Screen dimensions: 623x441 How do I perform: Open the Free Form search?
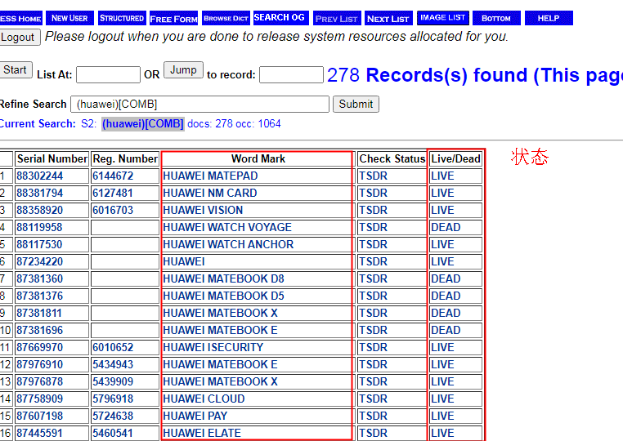[x=173, y=18]
